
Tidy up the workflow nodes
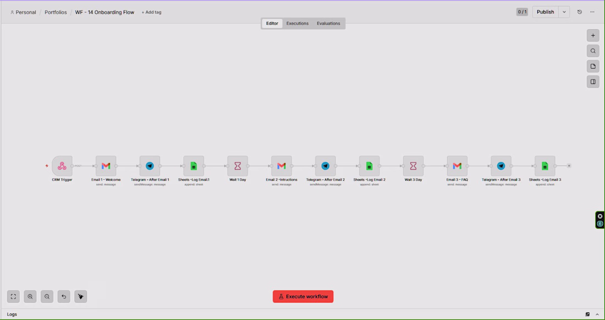[x=81, y=296]
